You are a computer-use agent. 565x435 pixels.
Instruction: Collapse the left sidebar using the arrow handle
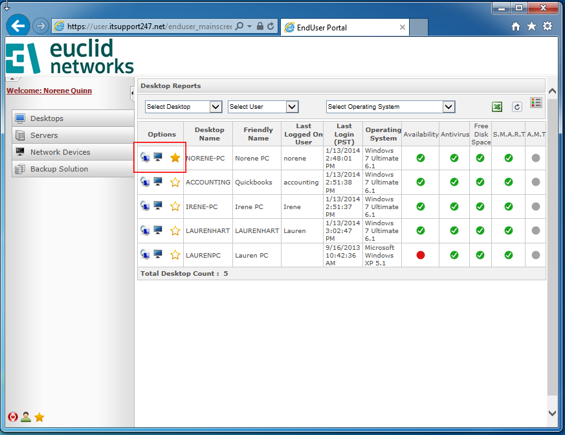pyautogui.click(x=133, y=93)
